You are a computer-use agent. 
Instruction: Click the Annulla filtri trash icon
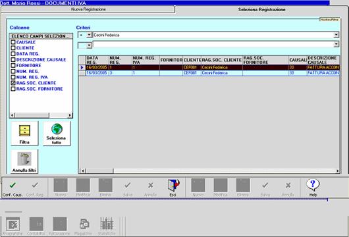[x=24, y=159]
